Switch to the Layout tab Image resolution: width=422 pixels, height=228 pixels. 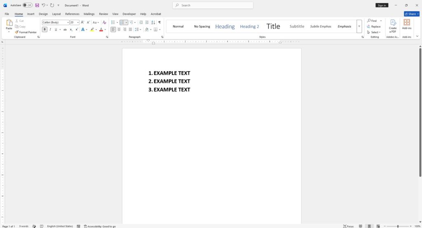pyautogui.click(x=56, y=14)
